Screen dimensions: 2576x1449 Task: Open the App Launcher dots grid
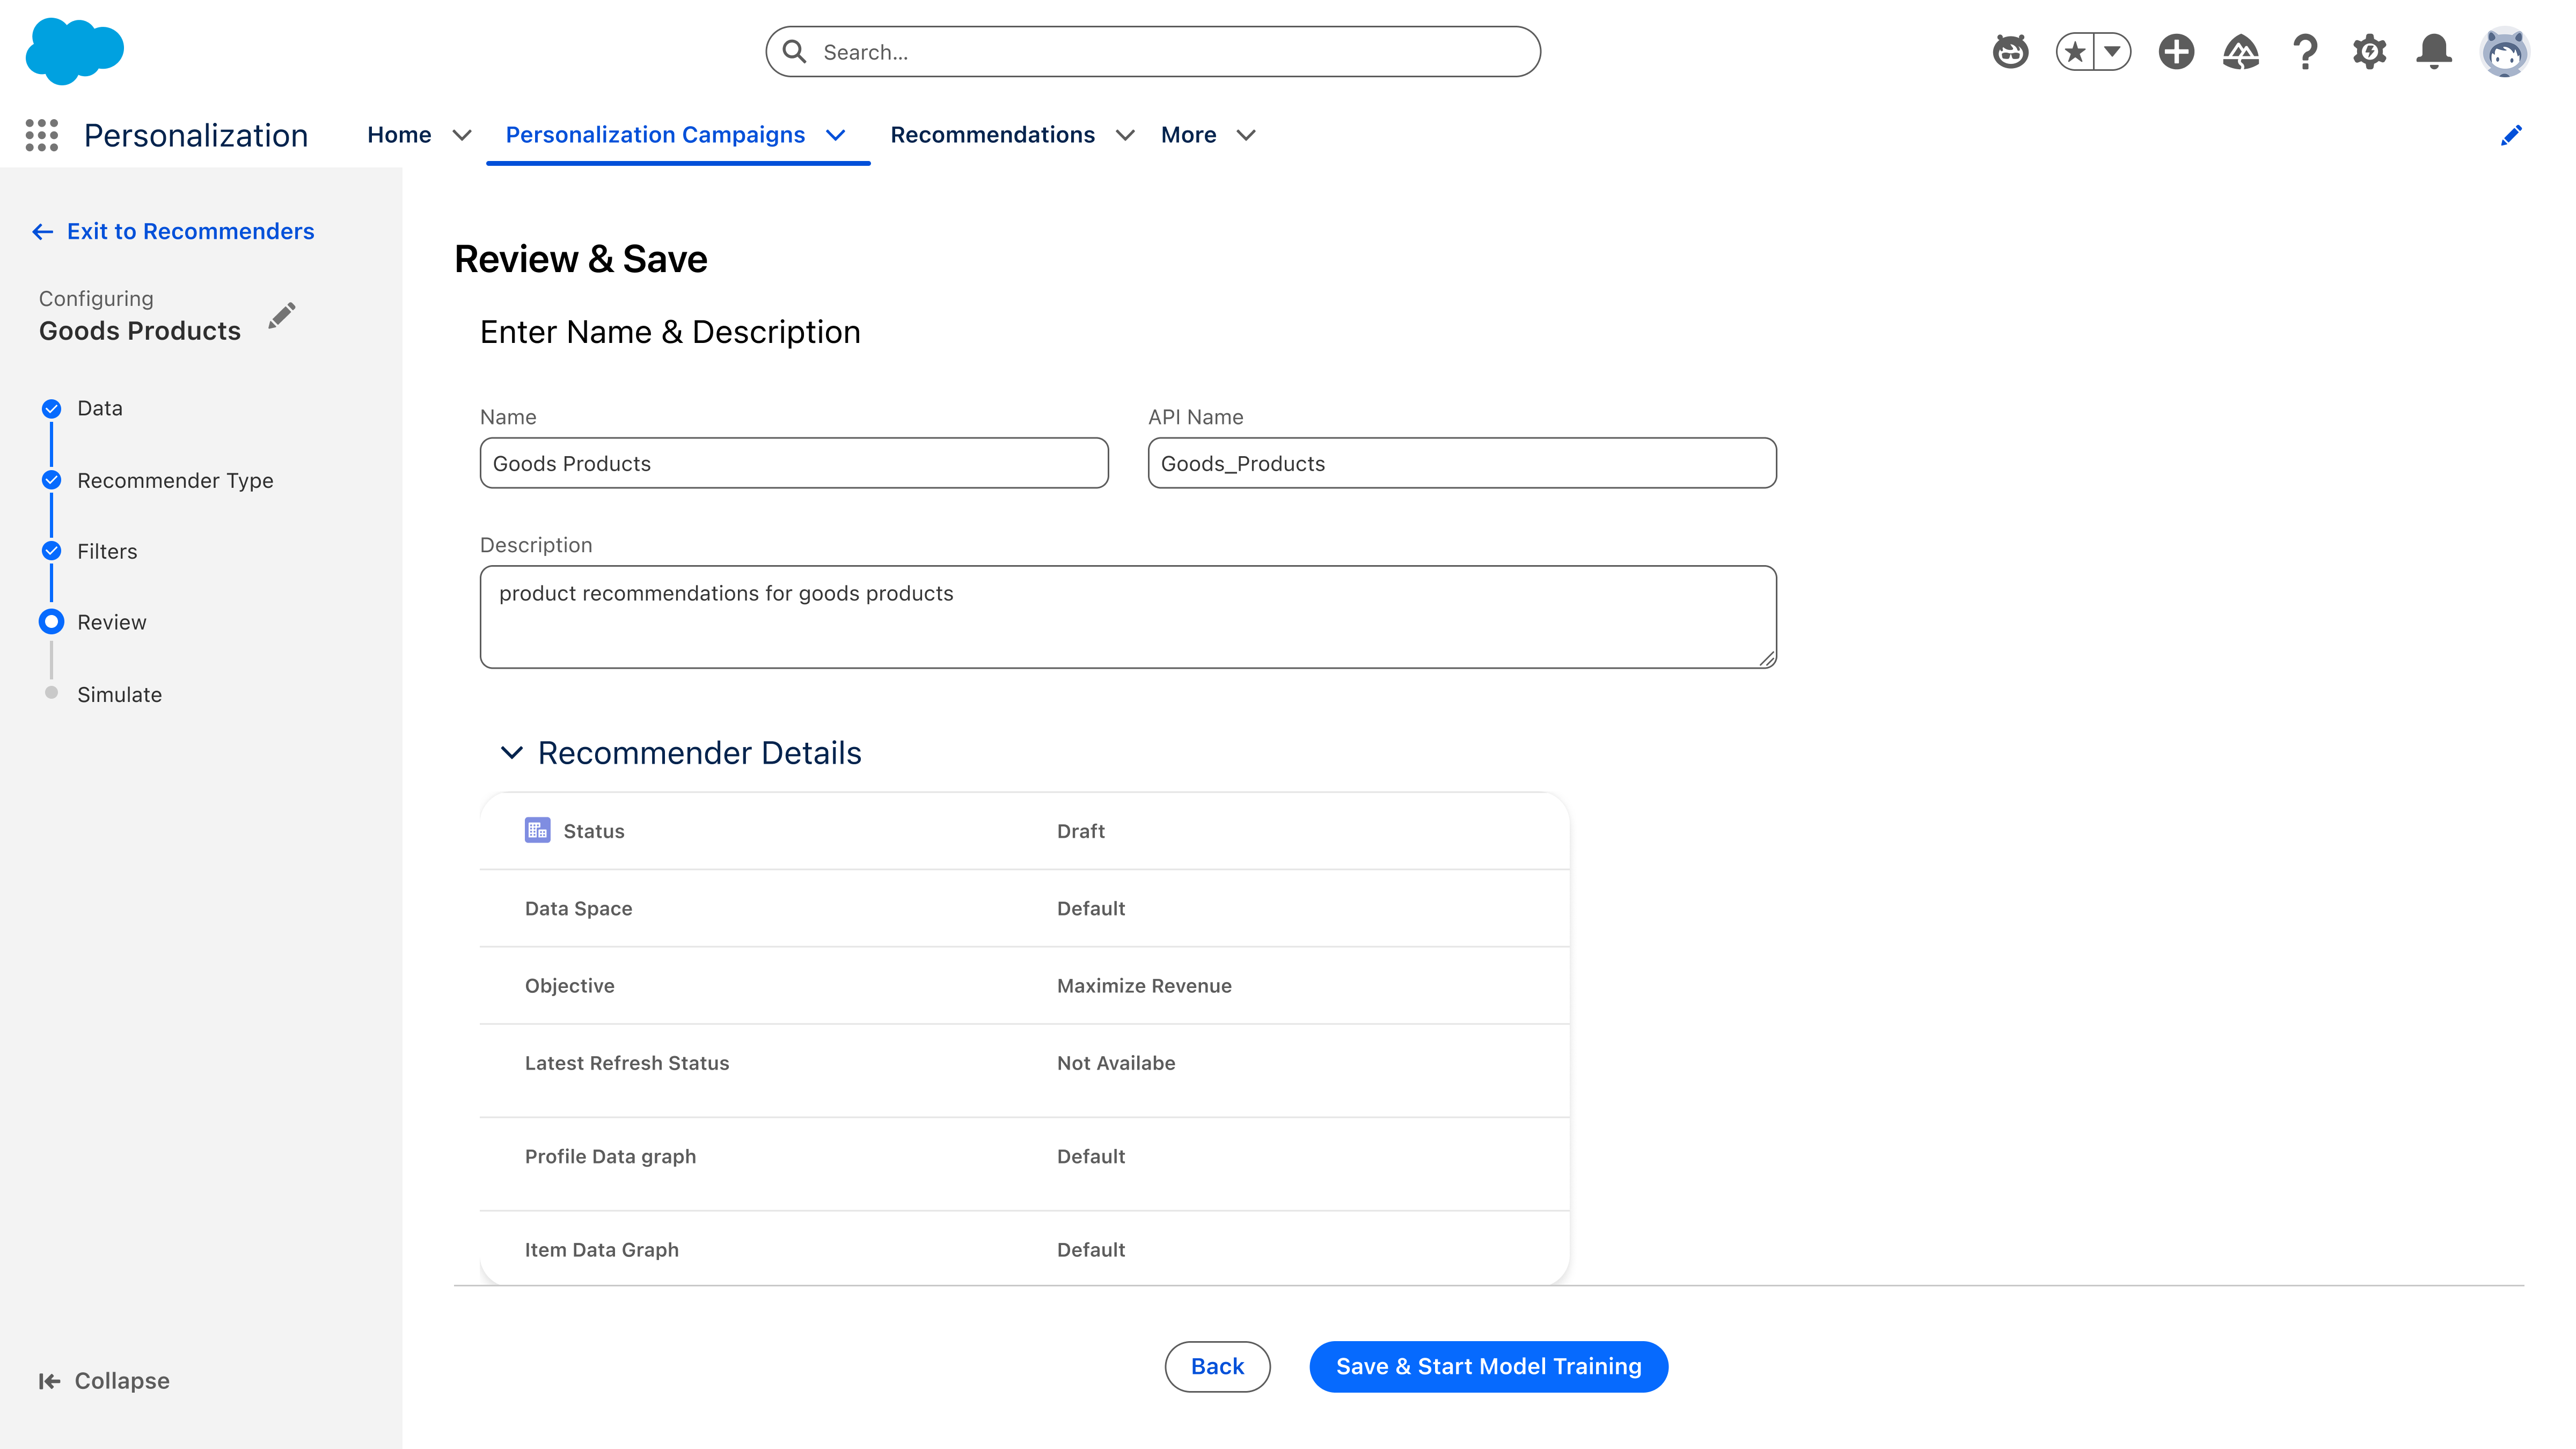pyautogui.click(x=42, y=135)
